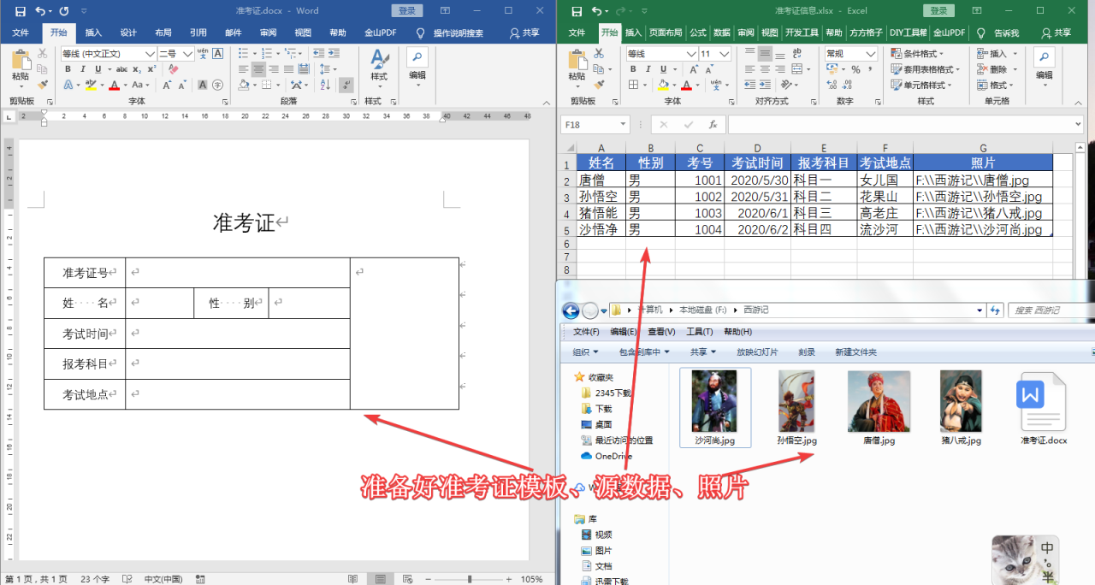Open Word's line spacing dropdown

point(323,69)
